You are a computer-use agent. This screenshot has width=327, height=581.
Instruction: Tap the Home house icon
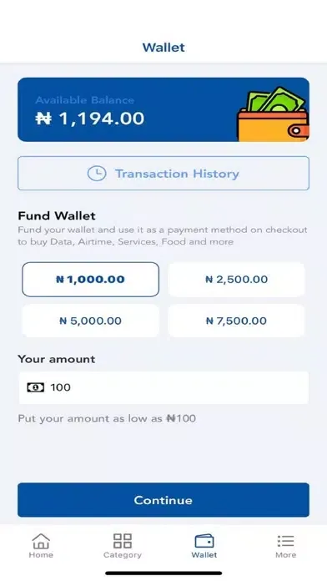(x=41, y=541)
